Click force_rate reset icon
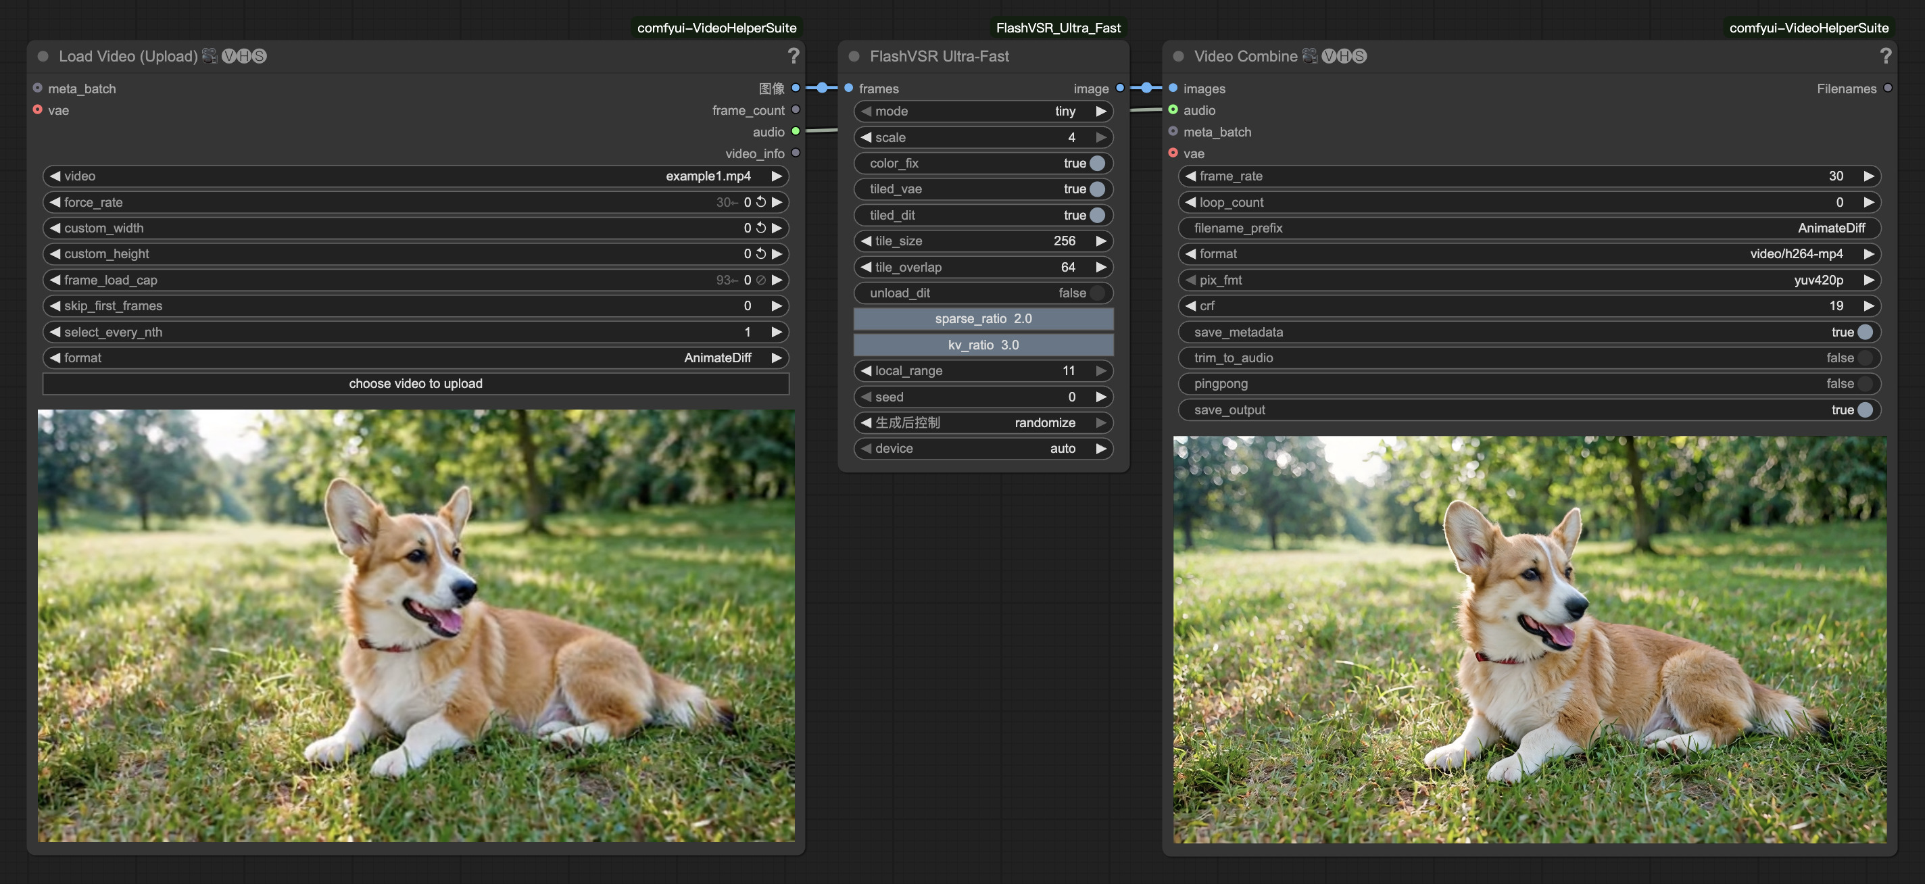This screenshot has width=1925, height=884. [x=760, y=202]
